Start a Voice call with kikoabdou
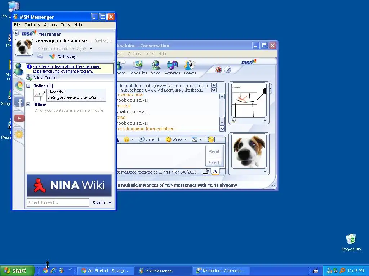The width and height of the screenshot is (369, 276). pos(156,68)
